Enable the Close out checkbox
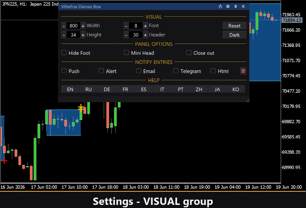 tap(189, 53)
